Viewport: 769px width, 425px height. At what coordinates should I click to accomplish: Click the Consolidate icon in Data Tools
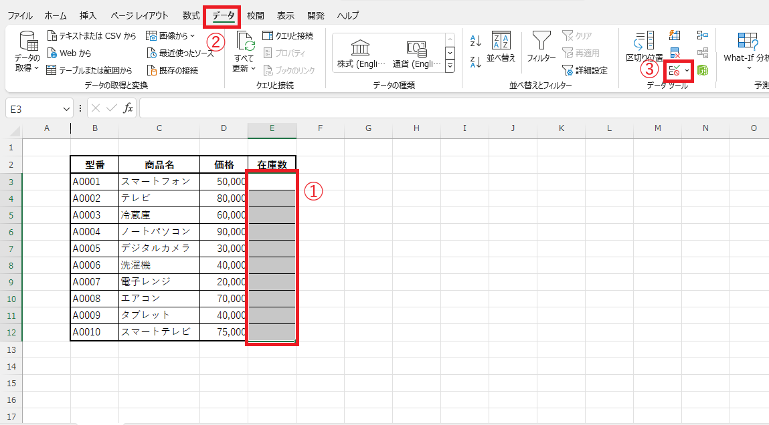point(702,35)
